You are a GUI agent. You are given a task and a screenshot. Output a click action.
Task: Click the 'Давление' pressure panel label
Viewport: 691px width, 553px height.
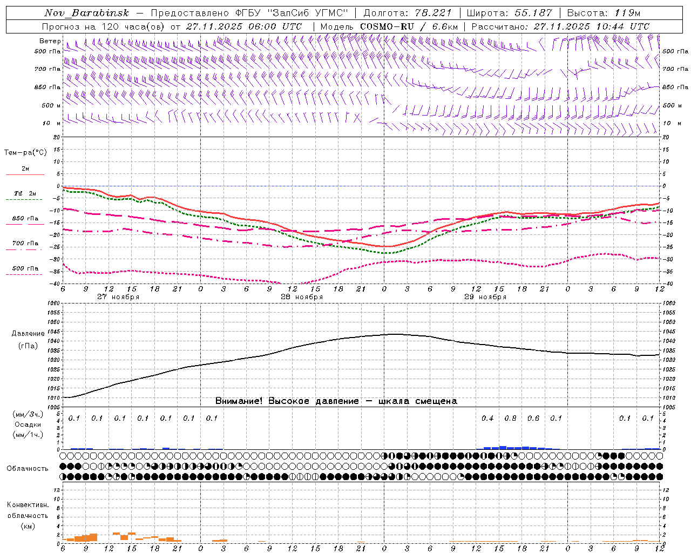point(28,334)
